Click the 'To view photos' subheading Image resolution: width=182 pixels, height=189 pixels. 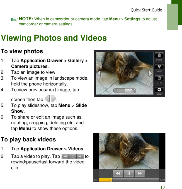pyautogui.click(x=22, y=51)
